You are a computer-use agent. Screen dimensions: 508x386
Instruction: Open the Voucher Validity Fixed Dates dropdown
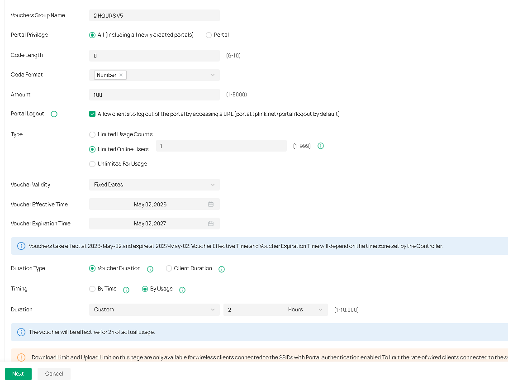point(154,185)
